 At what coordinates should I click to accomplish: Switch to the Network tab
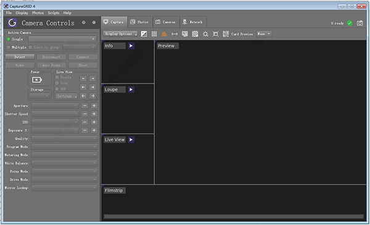(193, 22)
